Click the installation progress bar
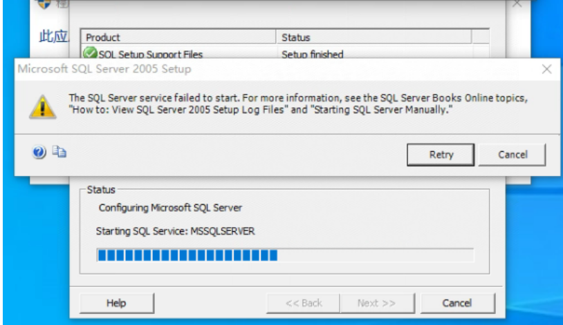Viewport: 563px width, 325px height. (x=285, y=255)
